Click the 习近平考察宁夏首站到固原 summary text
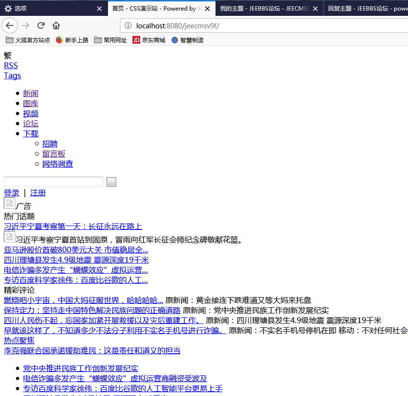 coord(129,240)
